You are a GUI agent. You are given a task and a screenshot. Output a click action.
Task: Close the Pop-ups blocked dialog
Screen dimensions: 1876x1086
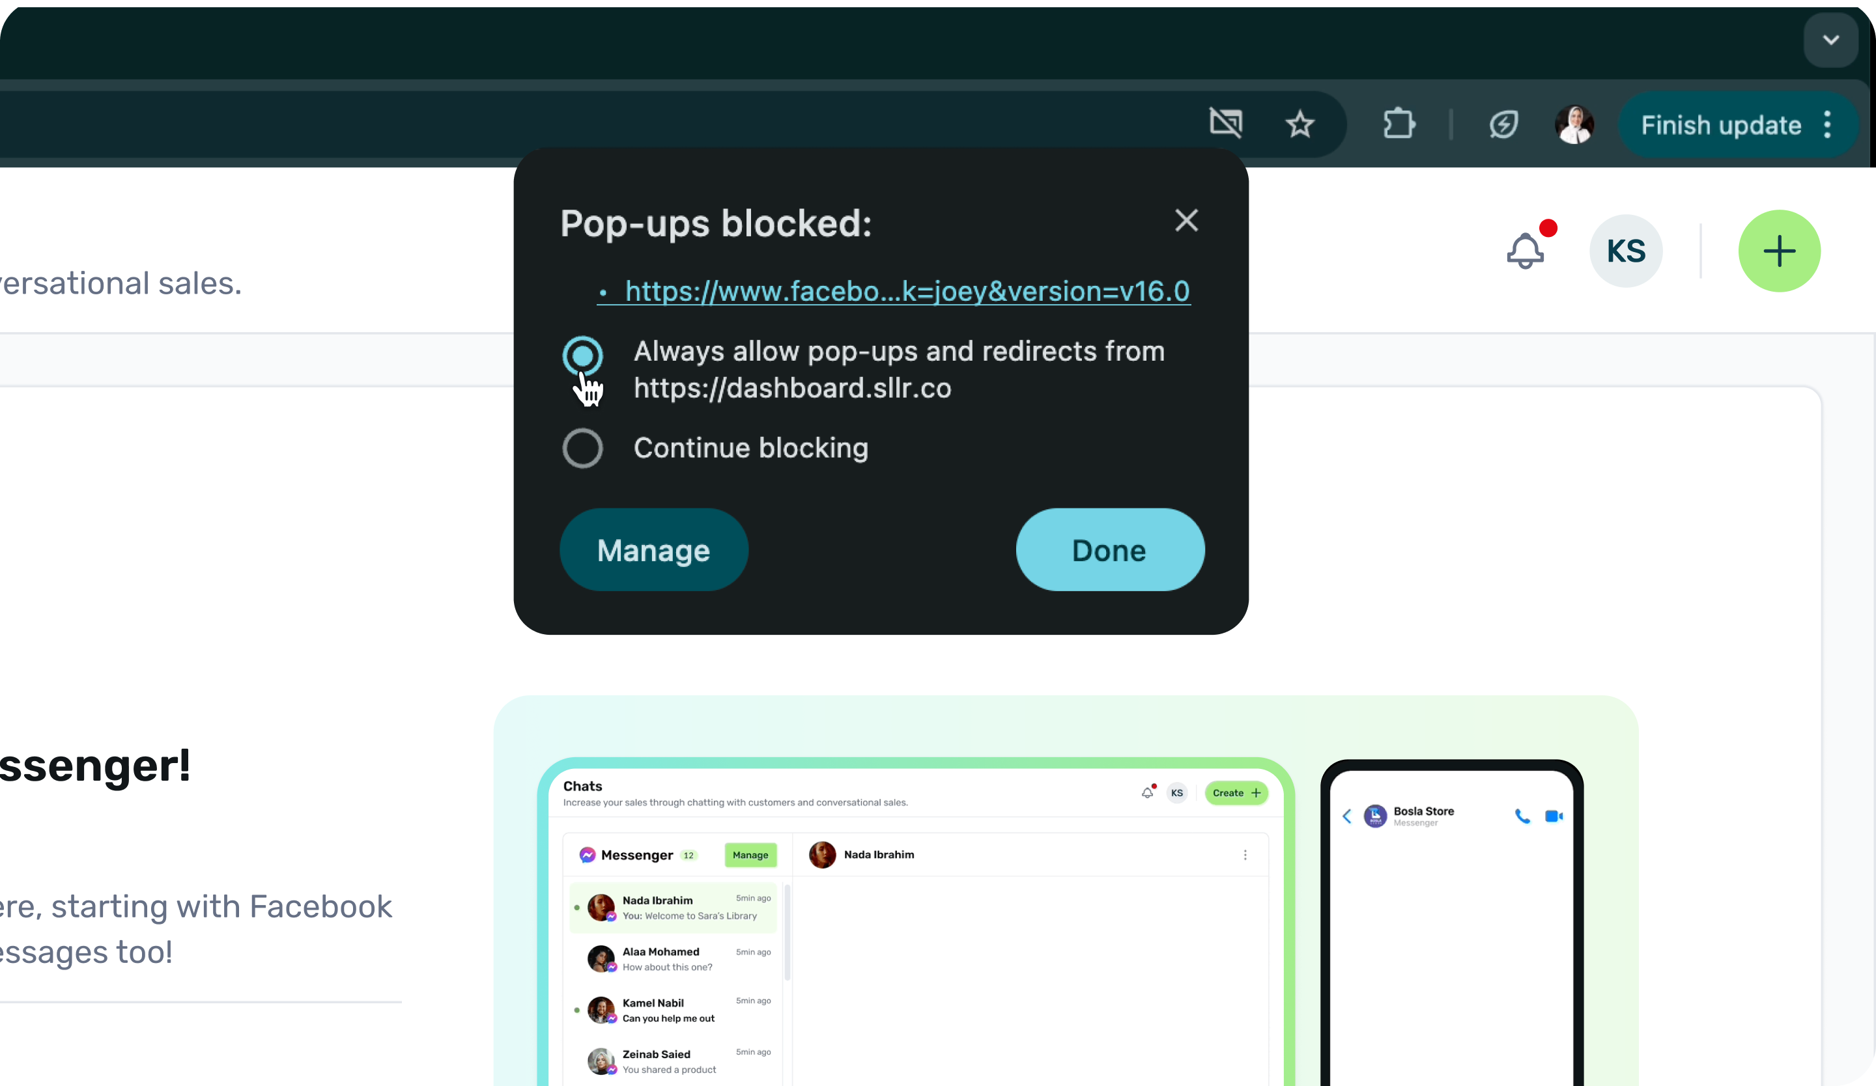coord(1186,220)
